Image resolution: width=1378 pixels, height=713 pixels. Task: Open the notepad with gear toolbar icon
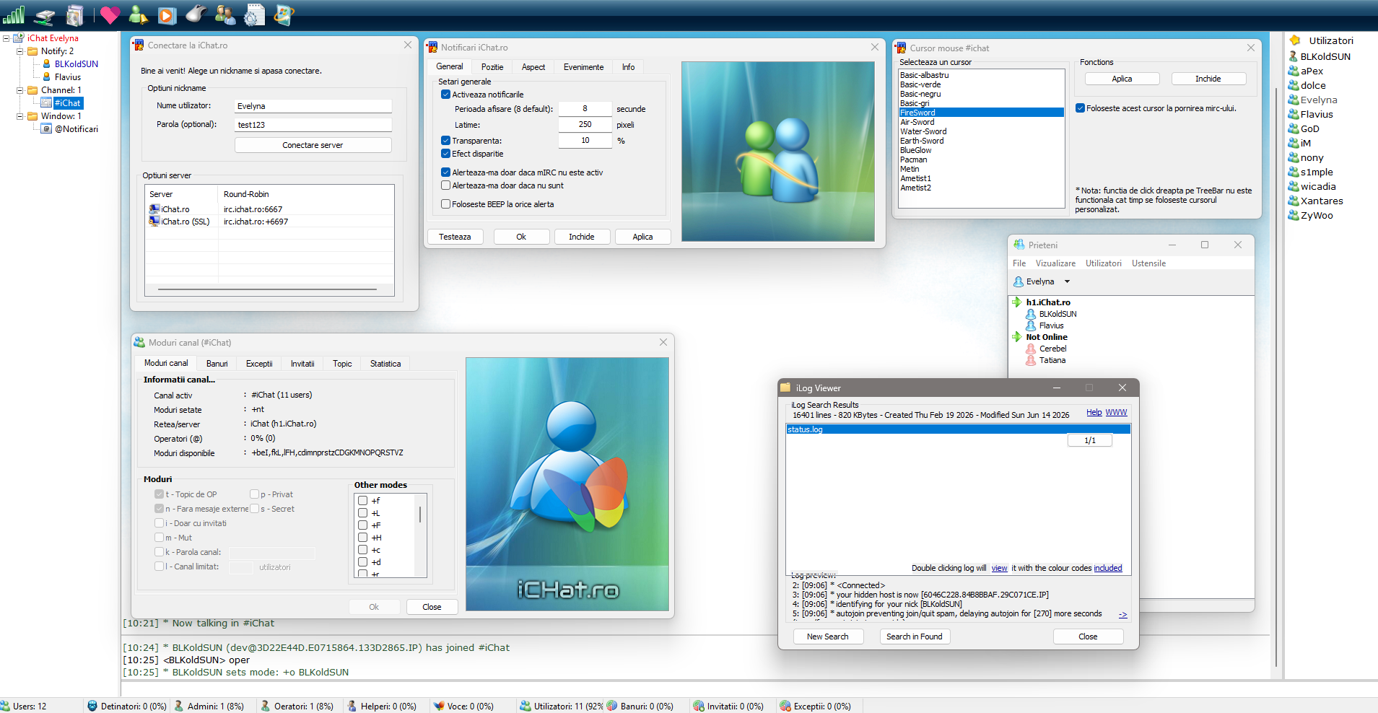tap(254, 14)
